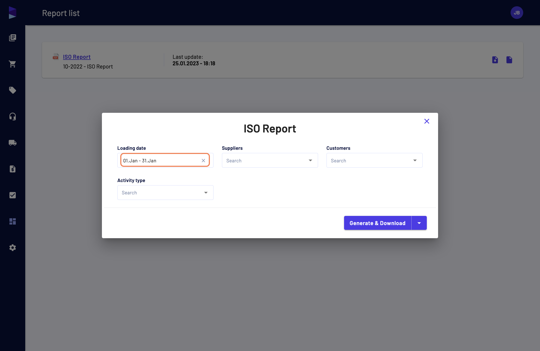Open the checkbox tasks sidebar icon
The height and width of the screenshot is (351, 540).
tap(13, 195)
